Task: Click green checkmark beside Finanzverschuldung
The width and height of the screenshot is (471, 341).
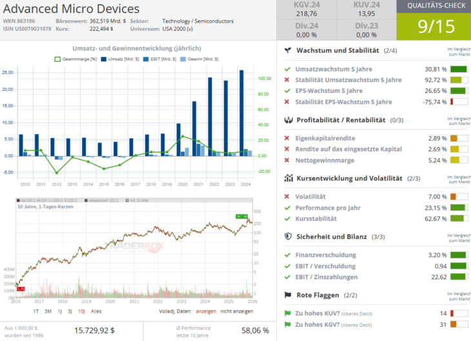Action: pyautogui.click(x=287, y=255)
